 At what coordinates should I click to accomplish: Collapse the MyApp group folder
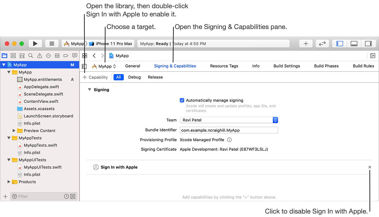point(9,72)
